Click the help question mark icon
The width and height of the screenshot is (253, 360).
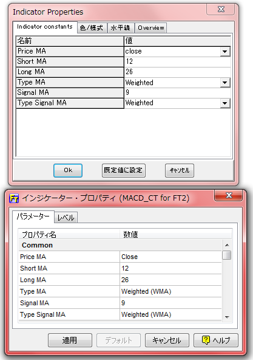(206, 340)
